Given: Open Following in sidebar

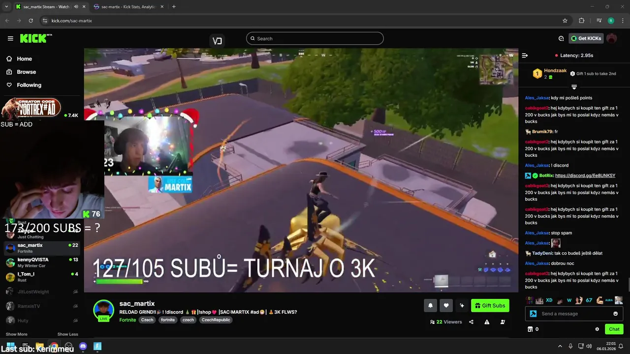Looking at the screenshot, I should click(x=29, y=85).
